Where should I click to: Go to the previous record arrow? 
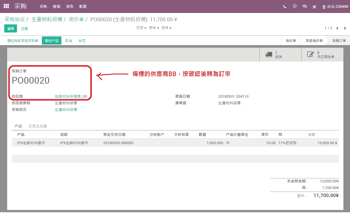337,28
